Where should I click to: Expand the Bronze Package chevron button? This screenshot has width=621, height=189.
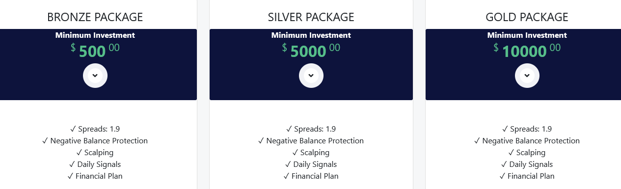[x=95, y=76]
